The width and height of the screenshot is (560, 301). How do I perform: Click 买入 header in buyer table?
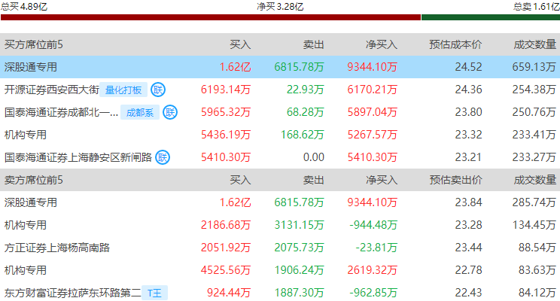point(240,44)
